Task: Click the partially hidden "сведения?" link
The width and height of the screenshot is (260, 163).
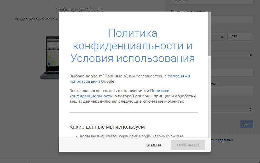Action: [x=222, y=140]
